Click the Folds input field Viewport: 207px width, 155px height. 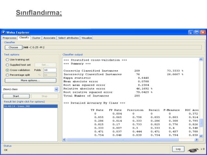point(50,70)
